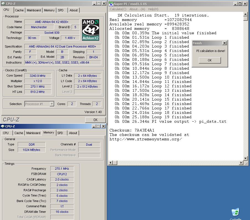This screenshot has height=220, width=250.
Task: Click the lower CPU-Z title bar icon
Action: pyautogui.click(x=3, y=126)
